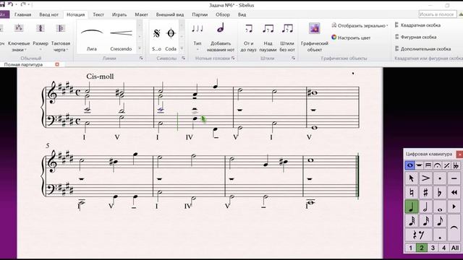Toggle flat accidental on keypad
Image resolution: width=463 pixels, height=260 pixels.
[x=440, y=193]
